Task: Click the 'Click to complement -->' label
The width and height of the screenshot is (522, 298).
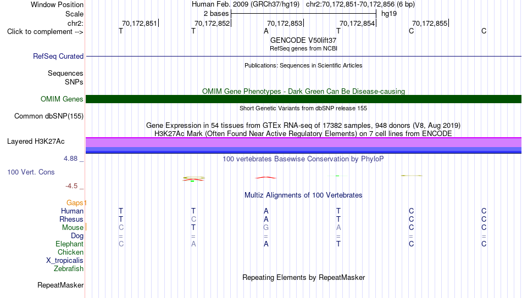Action: [x=45, y=32]
